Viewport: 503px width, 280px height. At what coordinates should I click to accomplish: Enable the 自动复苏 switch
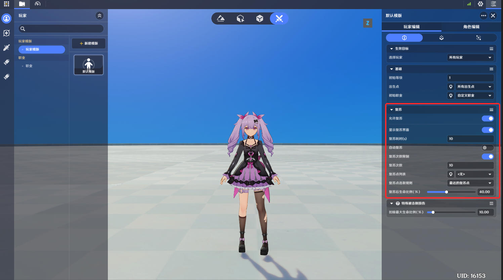[488, 148]
